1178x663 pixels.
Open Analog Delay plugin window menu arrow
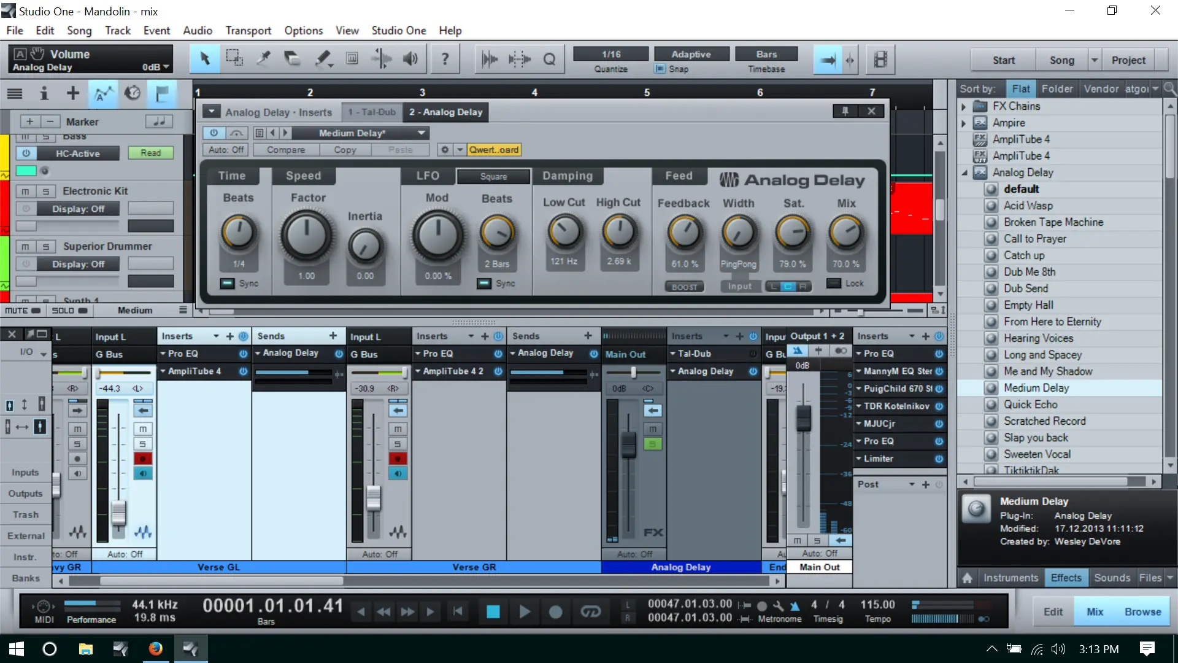(211, 111)
